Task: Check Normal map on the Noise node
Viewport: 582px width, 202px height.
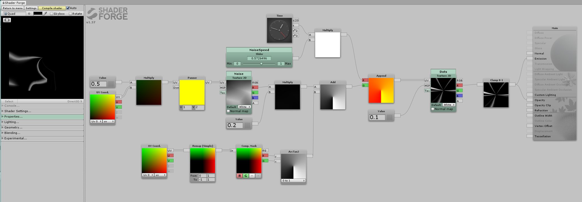Action: (x=228, y=111)
